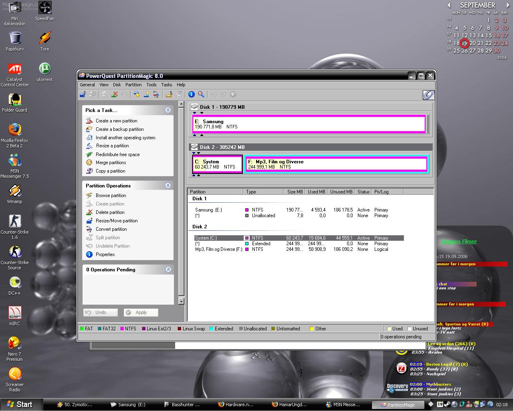
Task: Select E: Samsung partition in disk map
Action: 309,124
